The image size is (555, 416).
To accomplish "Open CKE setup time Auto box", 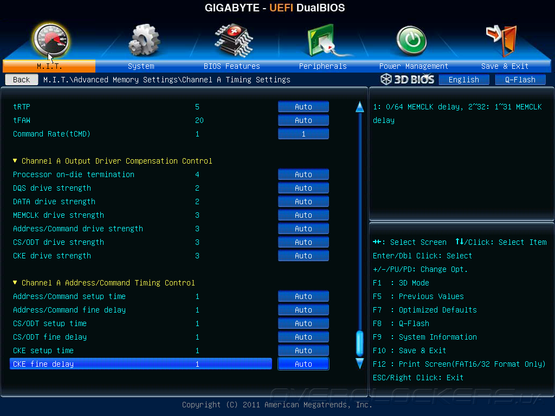I will click(304, 350).
